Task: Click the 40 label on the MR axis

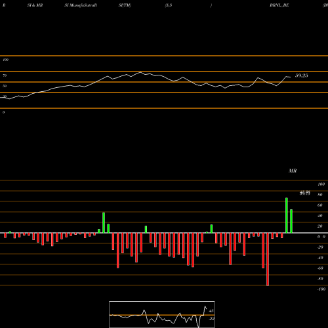Action: coord(319,216)
